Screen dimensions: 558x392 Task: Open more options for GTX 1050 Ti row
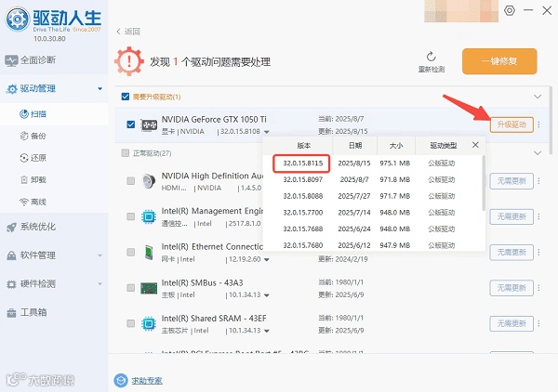click(x=538, y=124)
